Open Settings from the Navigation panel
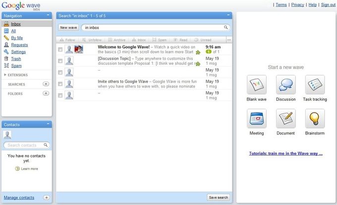337x205 pixels. (18, 52)
